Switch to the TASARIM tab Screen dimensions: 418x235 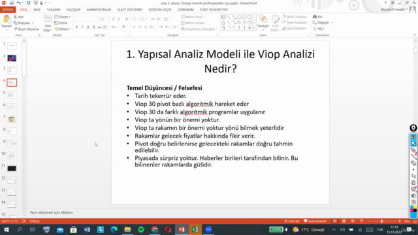(54, 10)
